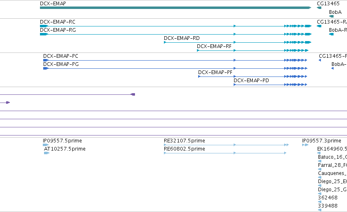
Task: Select the AT10257.5prime EST label
Action: (64, 149)
